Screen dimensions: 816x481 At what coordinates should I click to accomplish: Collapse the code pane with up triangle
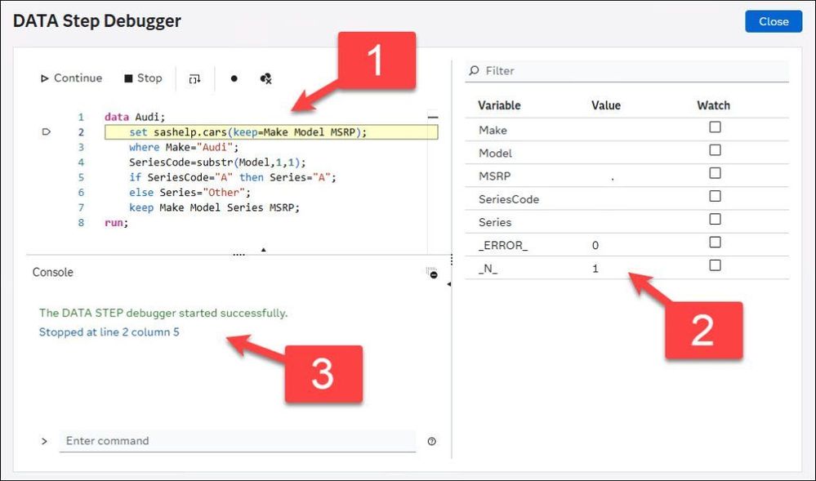click(x=263, y=250)
